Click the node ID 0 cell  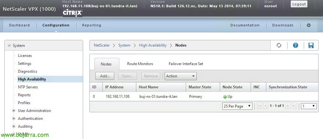(x=94, y=96)
